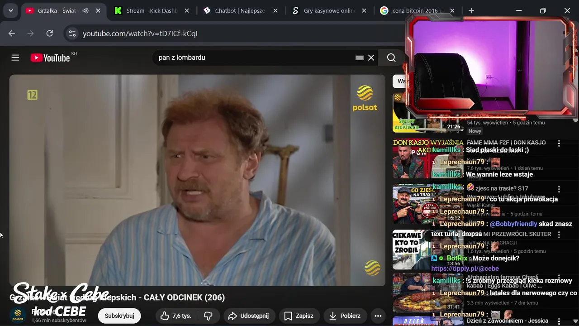The image size is (579, 326).
Task: View site information icon in address bar
Action: pyautogui.click(x=72, y=33)
